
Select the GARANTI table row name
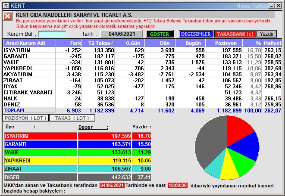tap(15, 56)
